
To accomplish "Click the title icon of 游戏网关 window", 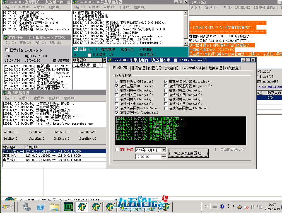I will pyautogui.click(x=5, y=37).
